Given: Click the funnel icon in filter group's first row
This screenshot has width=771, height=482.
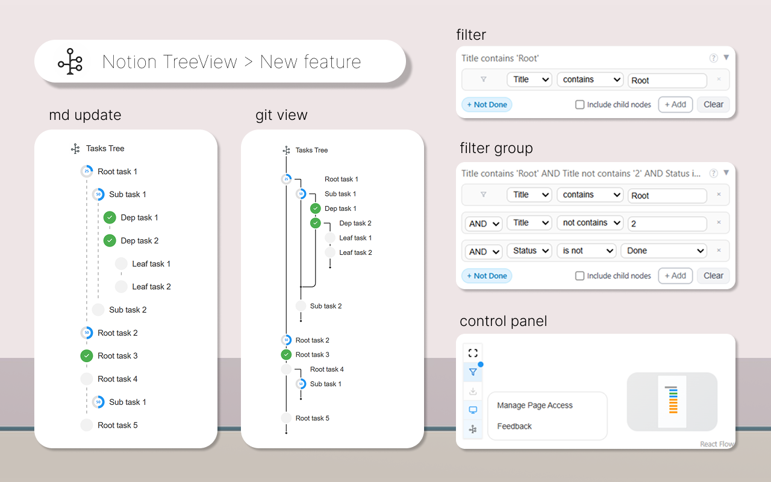Looking at the screenshot, I should pyautogui.click(x=483, y=195).
